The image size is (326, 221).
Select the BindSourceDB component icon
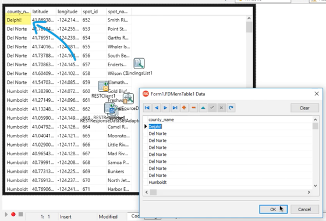coord(128,99)
